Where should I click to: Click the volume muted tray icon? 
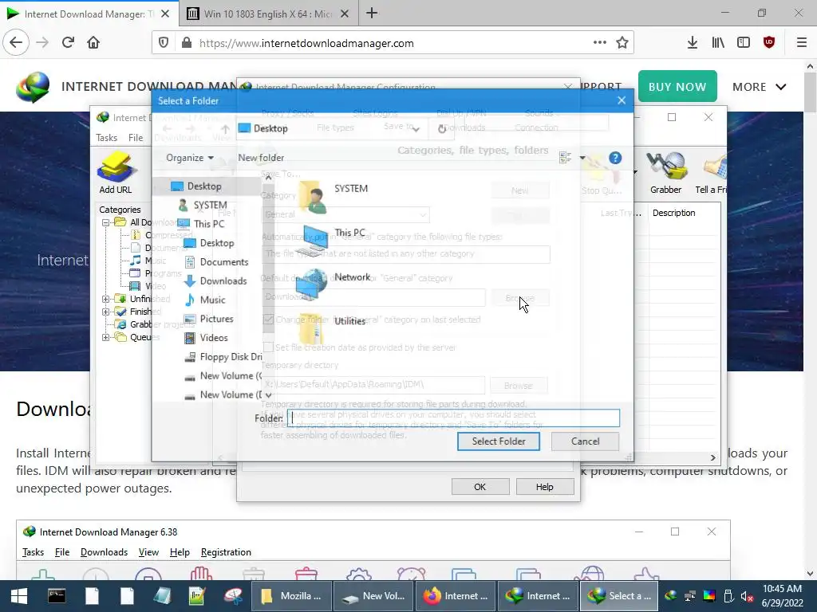(x=747, y=596)
